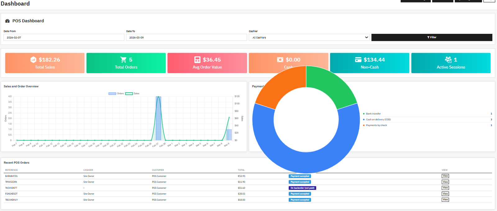
Task: Click the Non-Cash credit card icon
Action: point(358,60)
